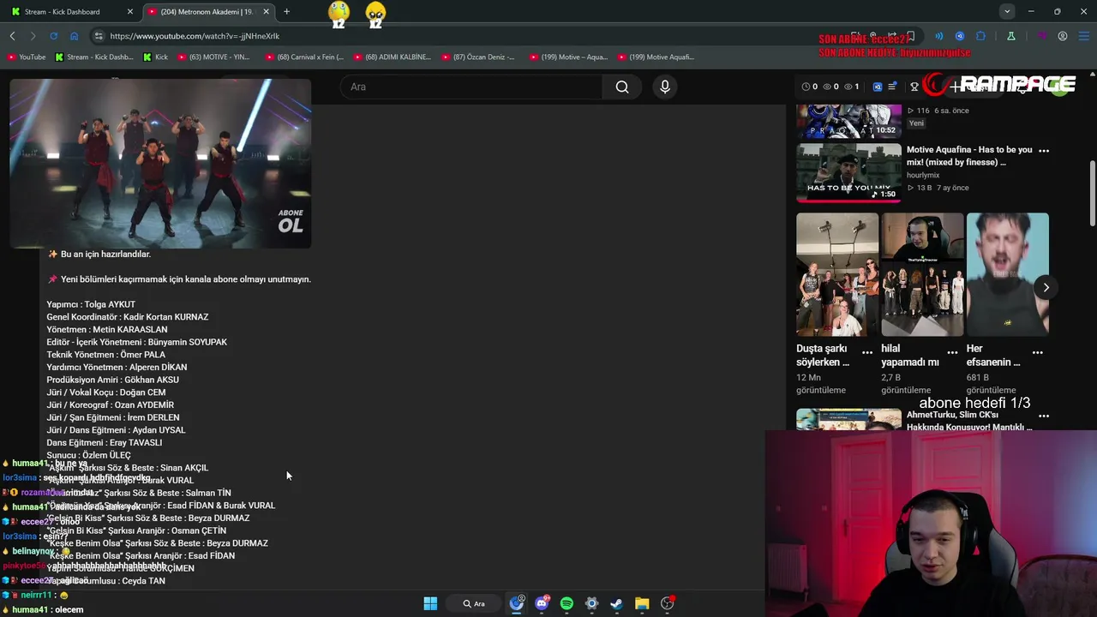View site information icon beside the URL
This screenshot has width=1097, height=617.
pyautogui.click(x=99, y=36)
